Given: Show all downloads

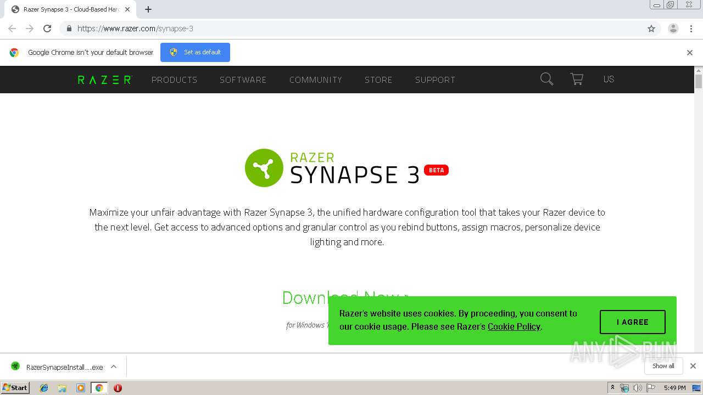Looking at the screenshot, I should [x=663, y=366].
